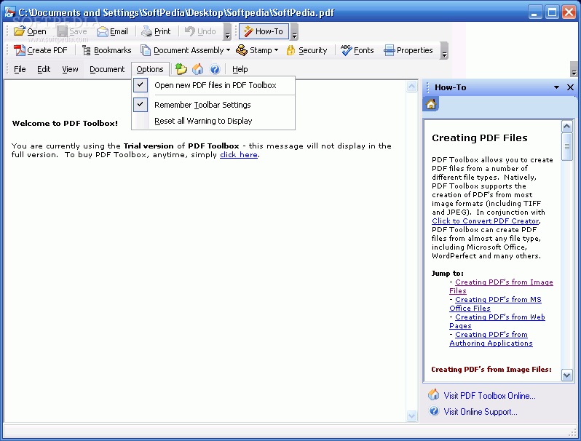The height and width of the screenshot is (441, 581).
Task: Click How-To panel scrollbar thumb
Action: pyautogui.click(x=567, y=146)
